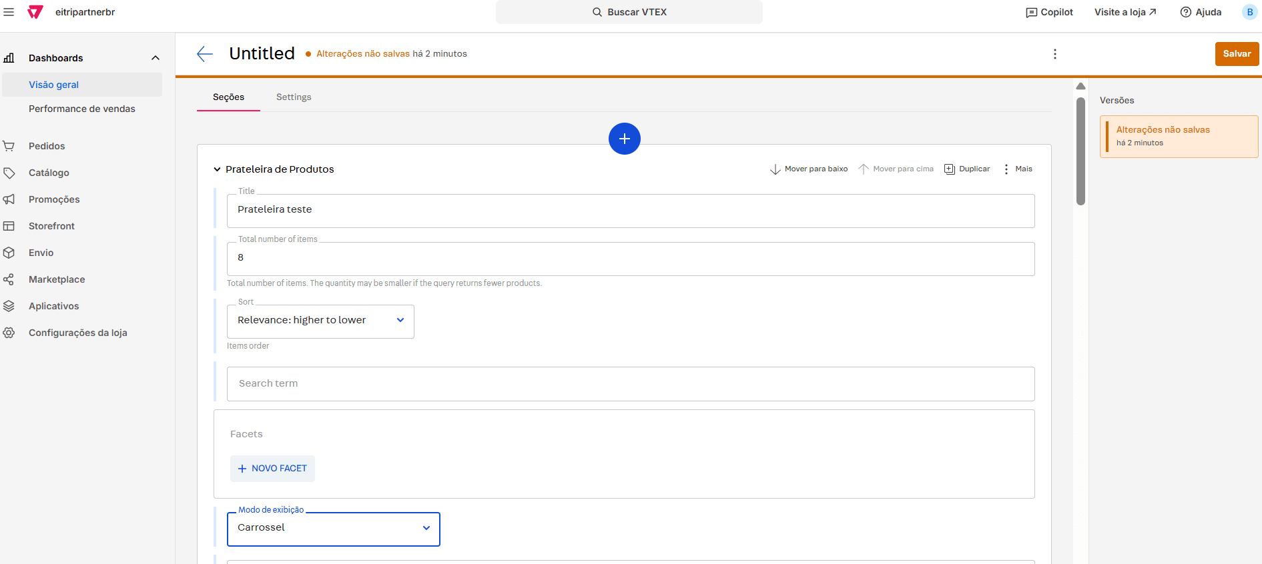1262x564 pixels.
Task: Collapse the Prateleira de Produtos section
Action: (217, 169)
